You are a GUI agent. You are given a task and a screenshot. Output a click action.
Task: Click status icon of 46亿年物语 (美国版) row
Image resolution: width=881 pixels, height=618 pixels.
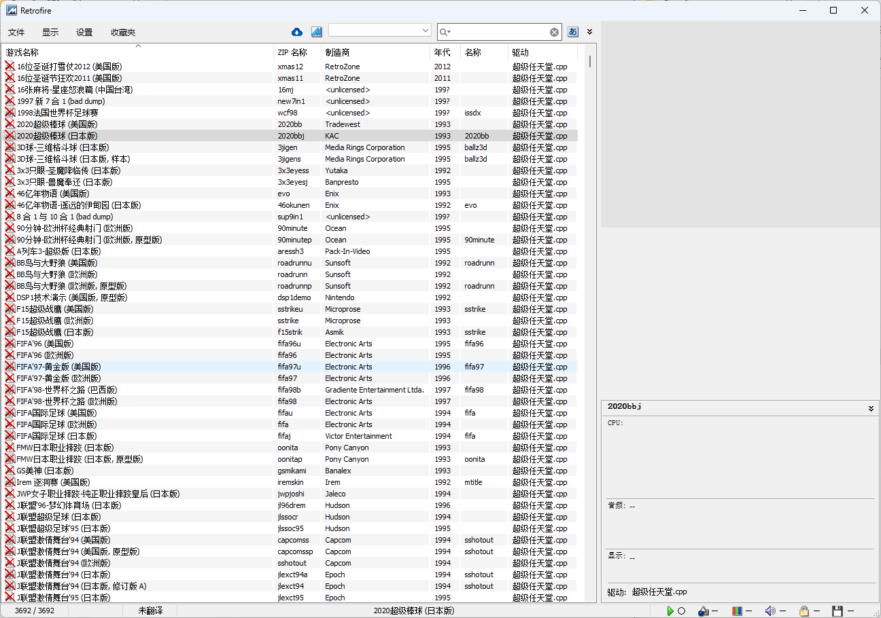tap(10, 194)
